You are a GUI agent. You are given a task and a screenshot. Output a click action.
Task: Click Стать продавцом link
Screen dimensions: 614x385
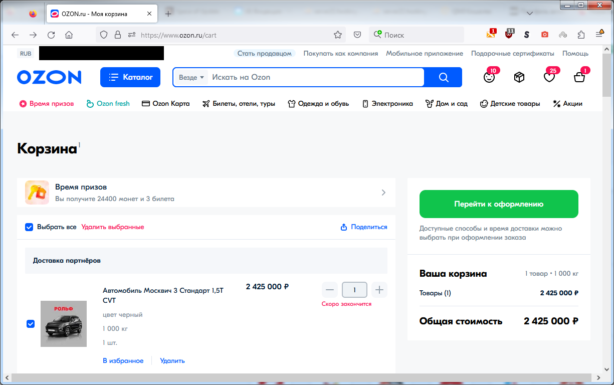coord(264,53)
